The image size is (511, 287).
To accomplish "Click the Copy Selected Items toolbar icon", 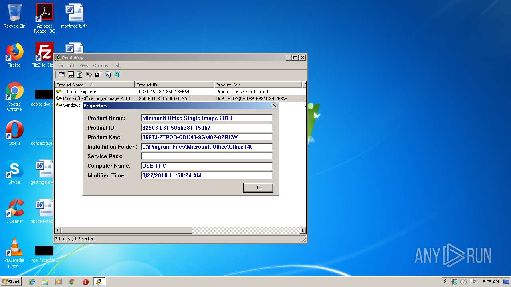I will click(89, 75).
